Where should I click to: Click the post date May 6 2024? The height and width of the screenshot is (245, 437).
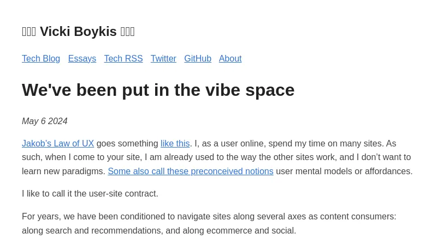45,121
